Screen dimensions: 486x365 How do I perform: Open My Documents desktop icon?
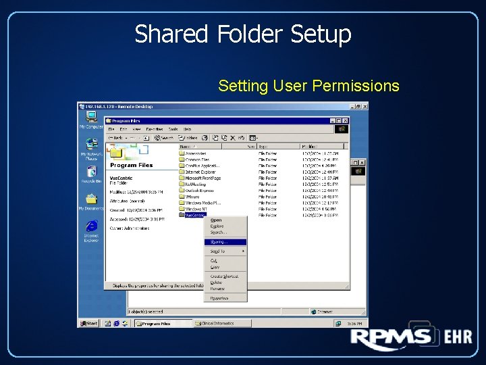click(91, 201)
